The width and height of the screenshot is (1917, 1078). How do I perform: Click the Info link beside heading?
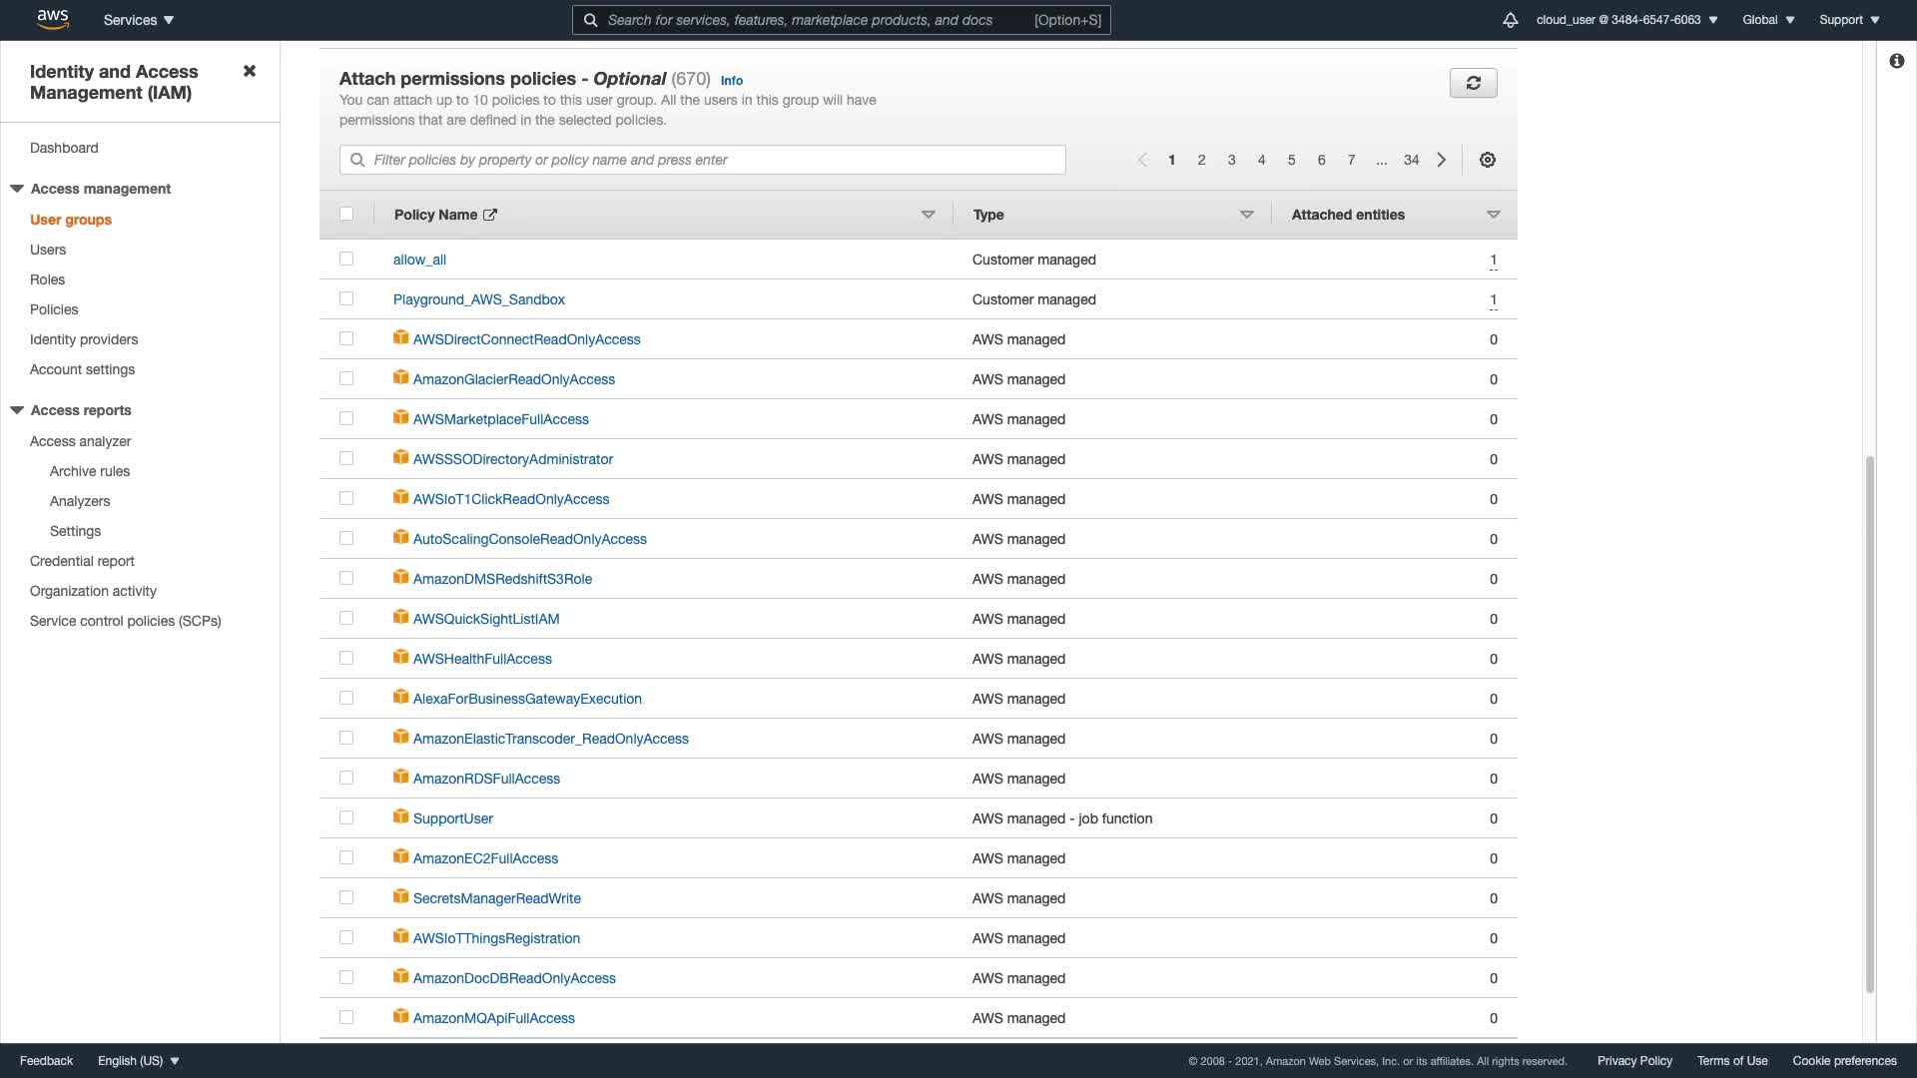coord(732,81)
